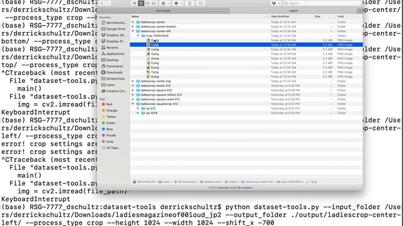403x226 pixels.
Task: Switch Finder to column view
Action: [147, 3]
